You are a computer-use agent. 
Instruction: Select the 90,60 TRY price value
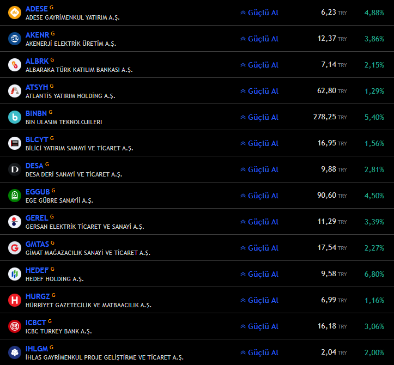332,195
